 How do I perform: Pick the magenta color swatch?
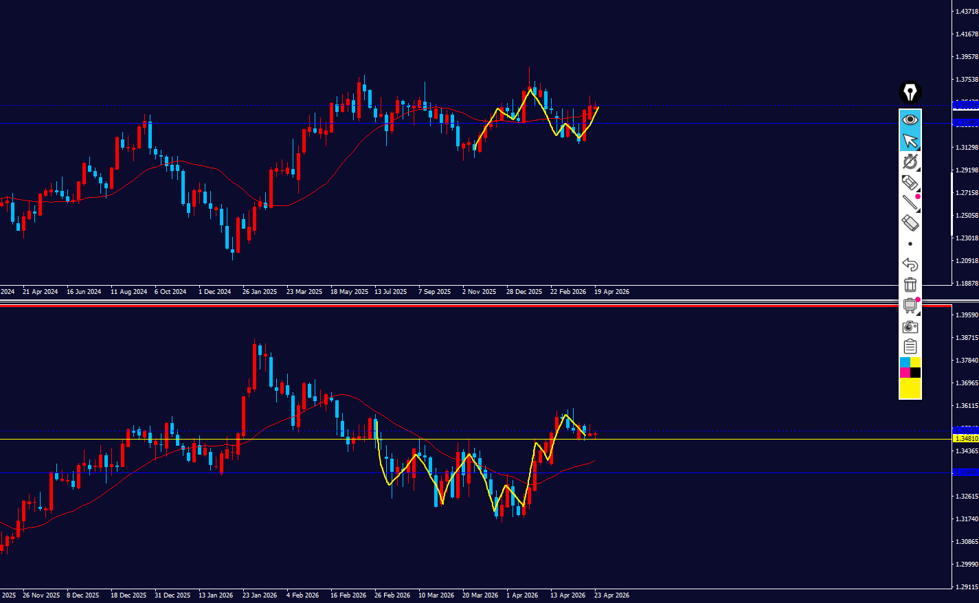coord(905,372)
